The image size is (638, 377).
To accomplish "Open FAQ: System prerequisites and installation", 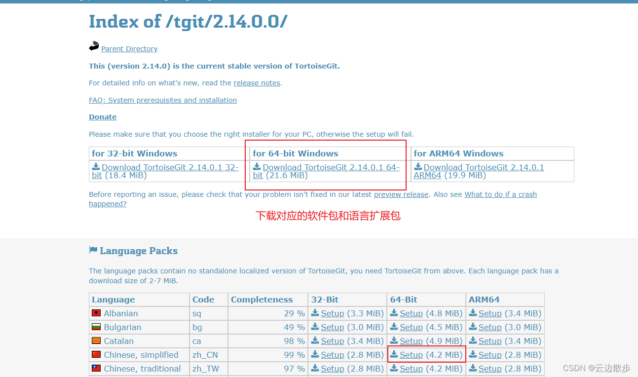I will pos(163,100).
